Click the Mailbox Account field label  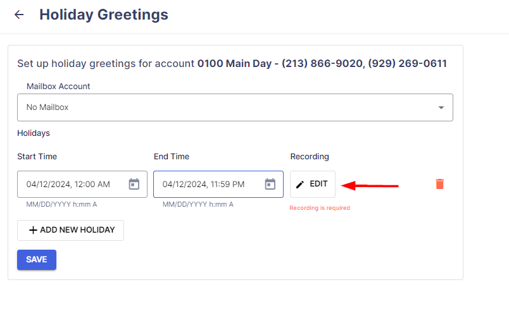[58, 86]
